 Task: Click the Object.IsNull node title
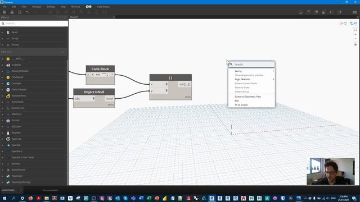point(94,92)
